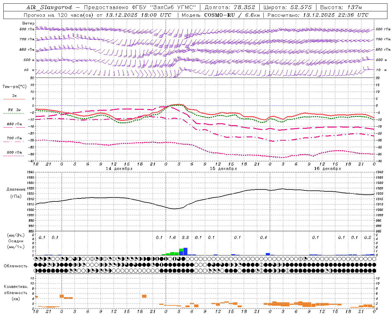
Task: Click the 'Тем-ра(°C)' temperature legend title
Action: click(14, 87)
